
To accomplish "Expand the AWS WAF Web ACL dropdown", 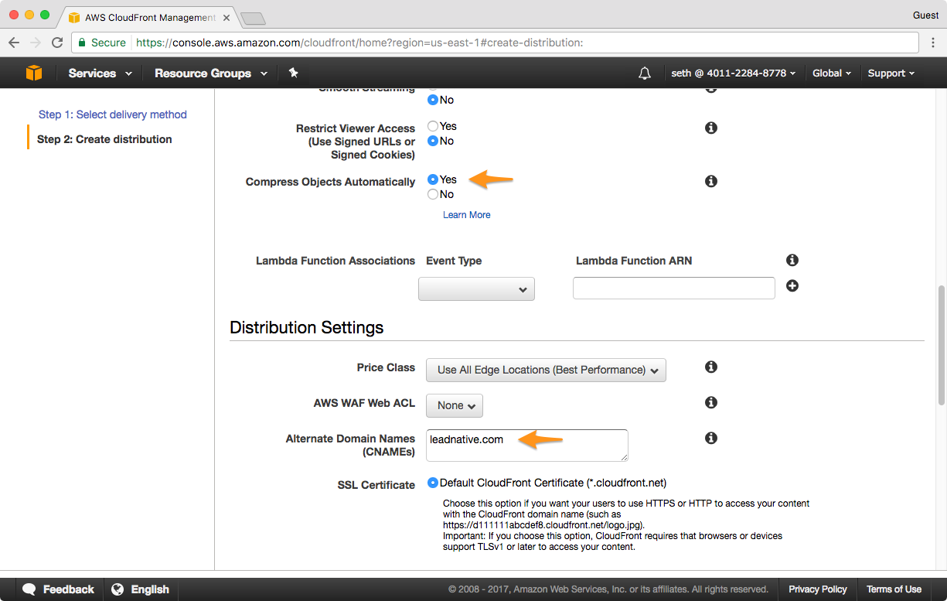I will 455,405.
